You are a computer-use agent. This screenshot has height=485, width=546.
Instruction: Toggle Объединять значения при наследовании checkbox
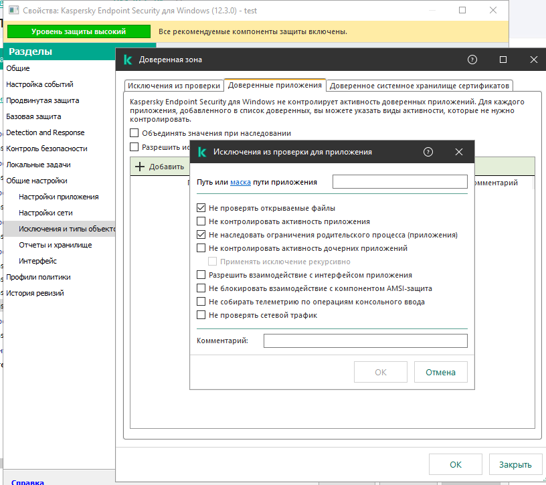coord(134,133)
